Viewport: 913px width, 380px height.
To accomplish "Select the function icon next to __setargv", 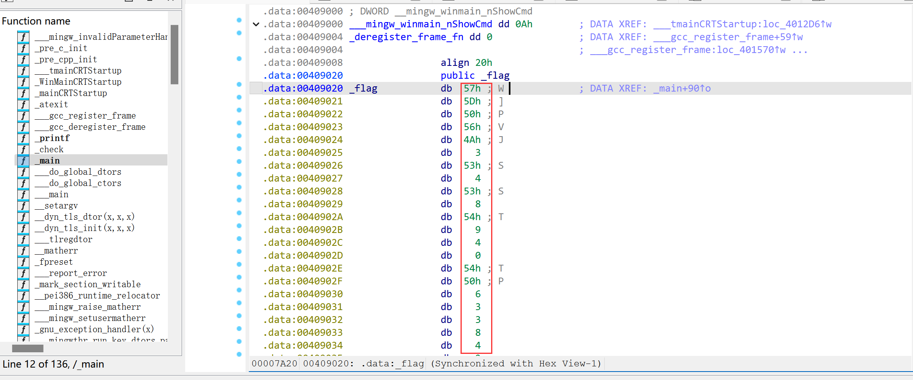I will (23, 206).
